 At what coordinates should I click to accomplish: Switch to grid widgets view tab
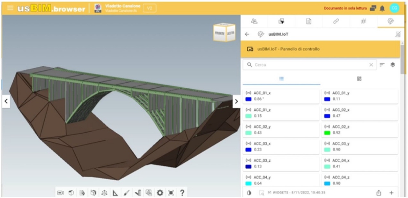(359, 79)
